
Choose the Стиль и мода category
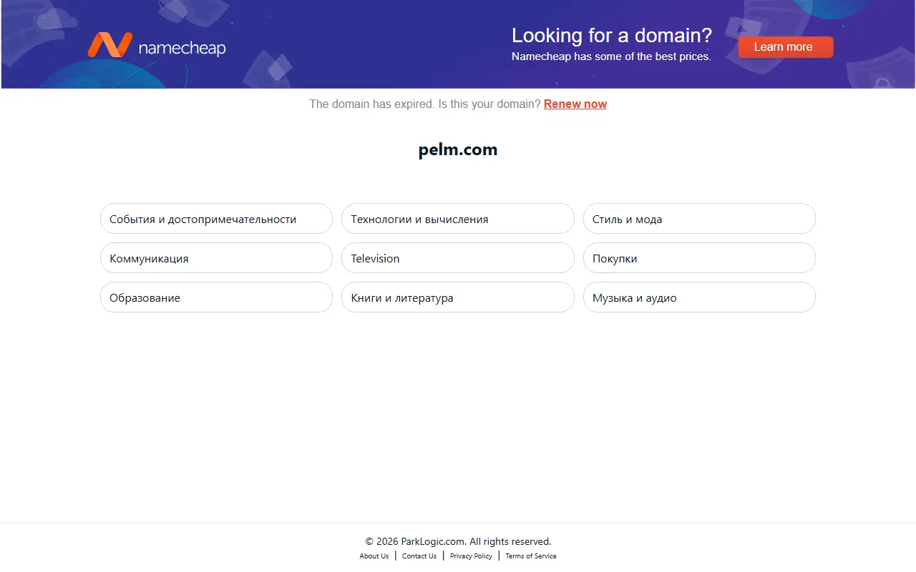click(699, 219)
